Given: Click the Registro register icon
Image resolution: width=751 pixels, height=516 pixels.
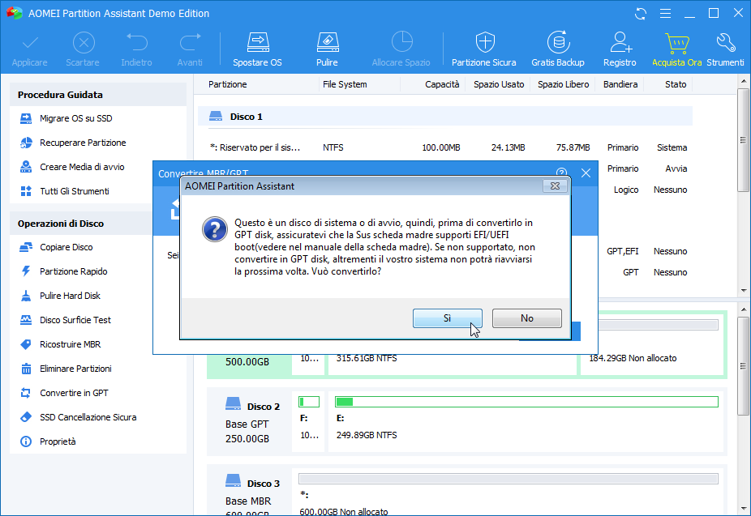Looking at the screenshot, I should coord(620,49).
